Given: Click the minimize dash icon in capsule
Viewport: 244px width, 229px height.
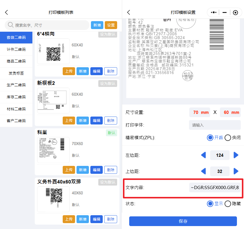Looking at the screenshot, I should point(225,12).
